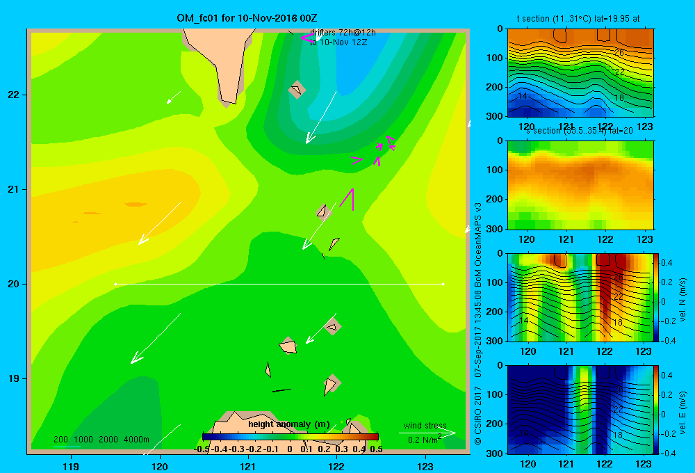695x473 pixels.
Task: Open the northward velocity section panel
Action: click(580, 297)
